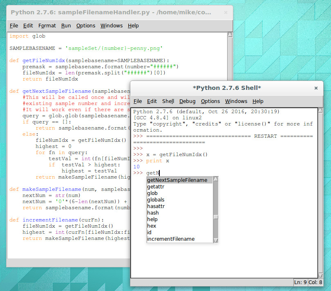The height and width of the screenshot is (291, 331).
Task: Open the Edit menu in the editor
Action: point(28,25)
